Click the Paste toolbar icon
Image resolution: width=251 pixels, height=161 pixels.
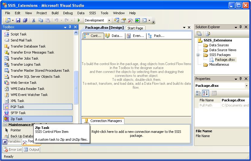(x=48, y=20)
